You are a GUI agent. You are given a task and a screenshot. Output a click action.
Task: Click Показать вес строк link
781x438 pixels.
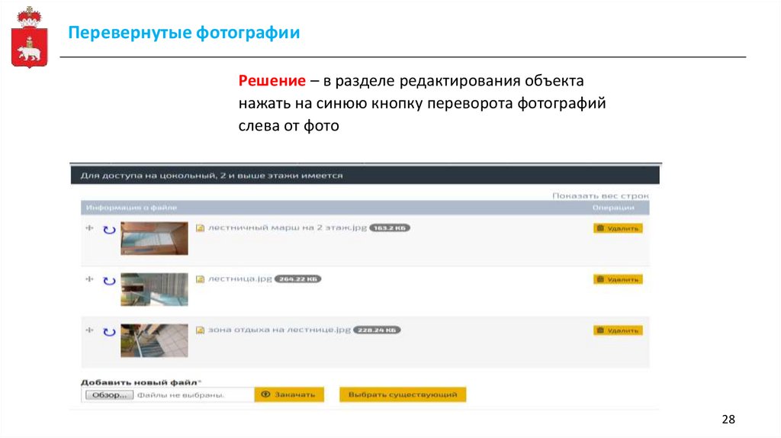pyautogui.click(x=600, y=196)
